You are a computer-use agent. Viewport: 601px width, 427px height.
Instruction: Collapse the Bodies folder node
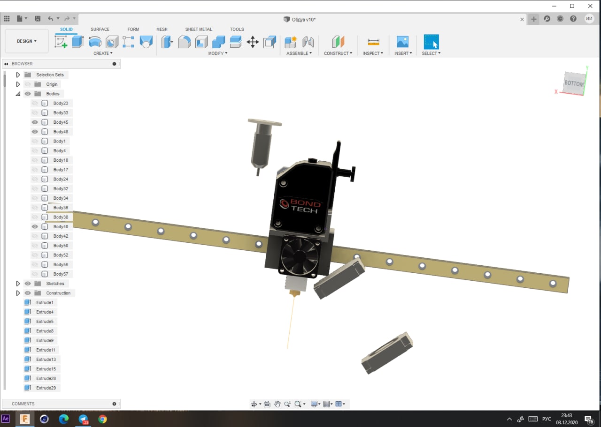[x=18, y=94]
